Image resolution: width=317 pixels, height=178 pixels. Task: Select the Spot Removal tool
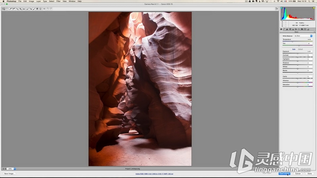[28, 9]
